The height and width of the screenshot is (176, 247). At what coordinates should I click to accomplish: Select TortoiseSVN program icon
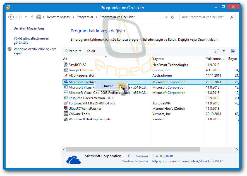(66, 103)
